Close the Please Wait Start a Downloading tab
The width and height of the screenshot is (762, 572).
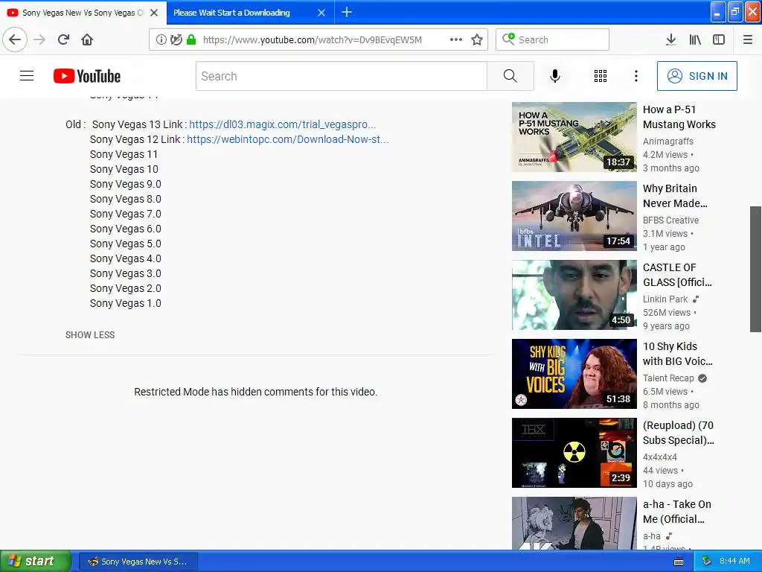[321, 13]
